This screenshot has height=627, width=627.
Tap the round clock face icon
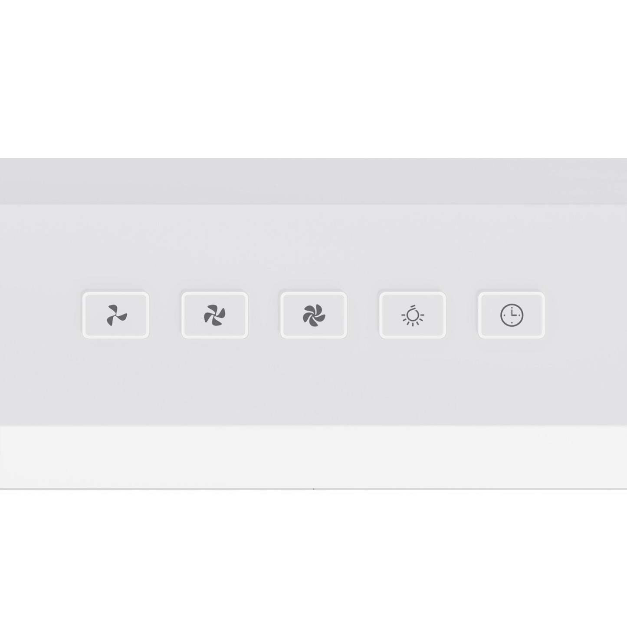512,315
